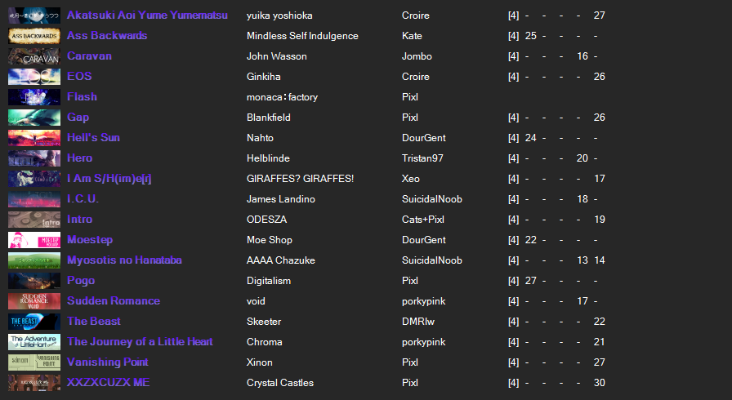Select Myosotis no Hanataba song link
Screen dimensions: 732x400
click(x=124, y=260)
